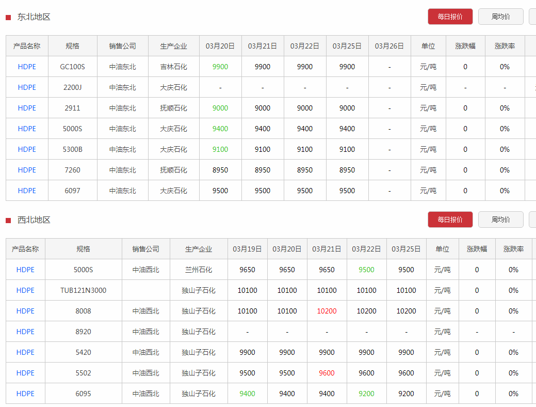Click the 8008 specification cell
The image size is (536, 407).
tap(84, 311)
